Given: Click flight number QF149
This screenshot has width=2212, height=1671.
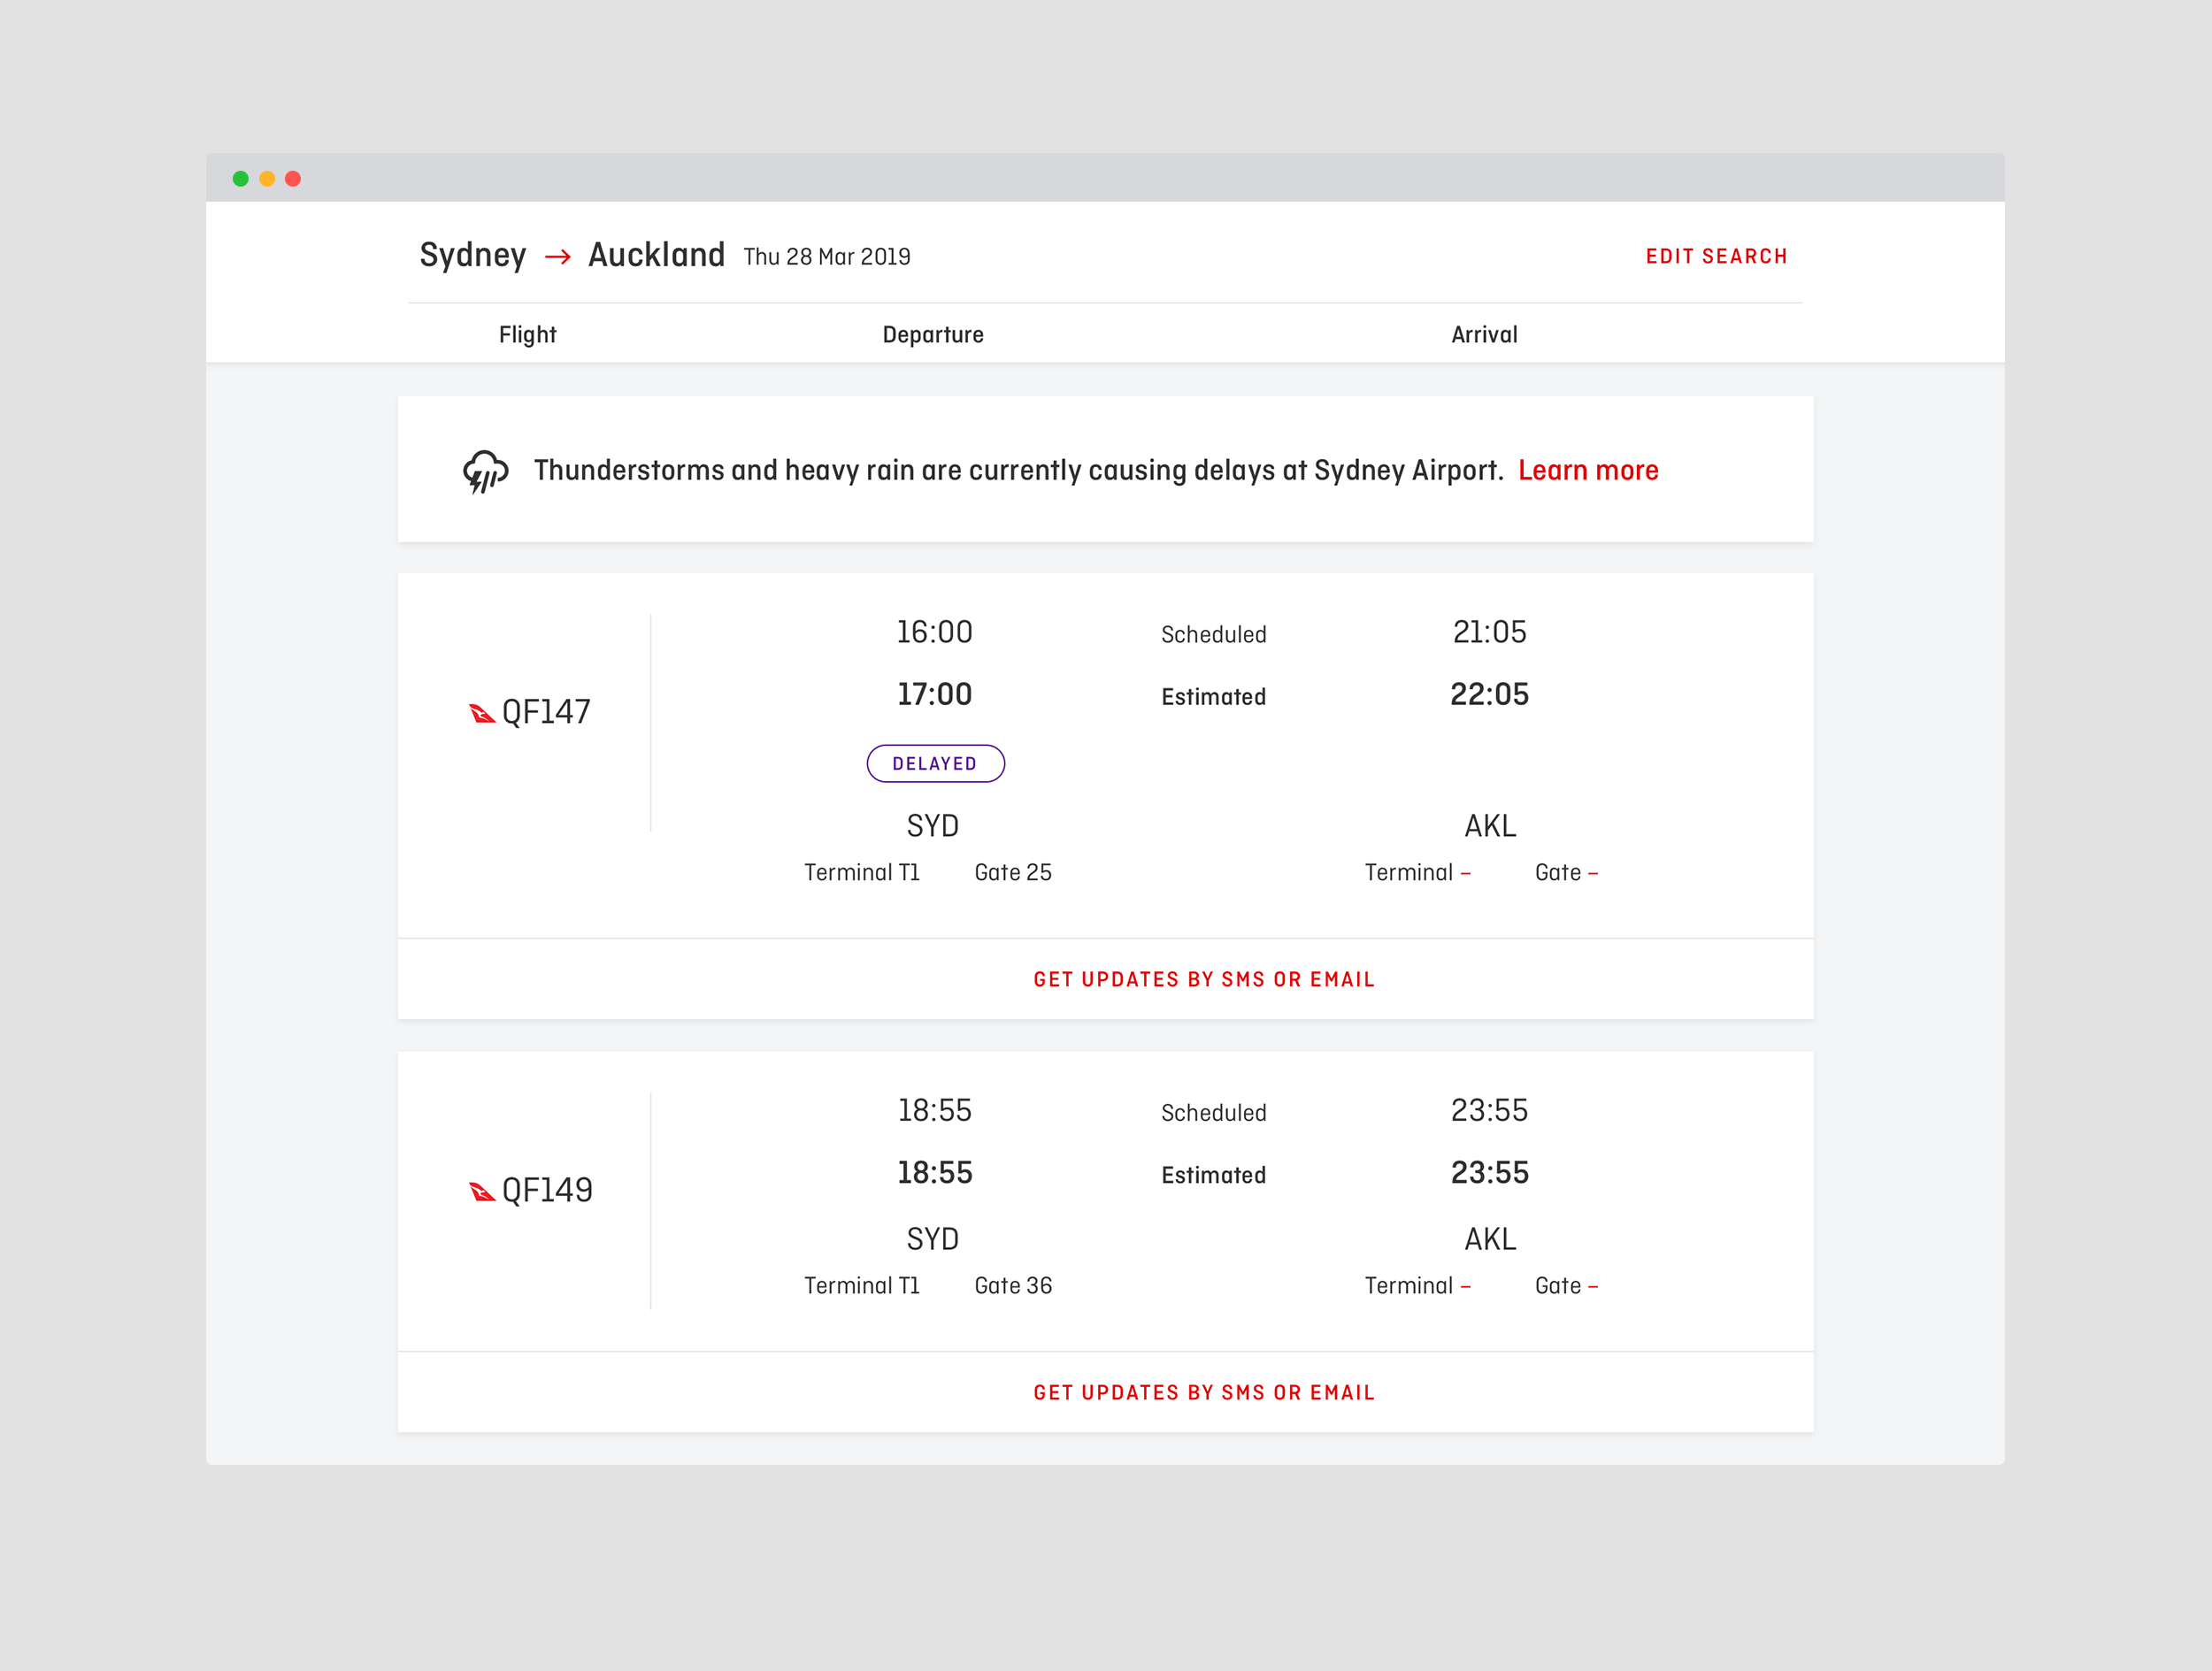Looking at the screenshot, I should (x=547, y=1190).
